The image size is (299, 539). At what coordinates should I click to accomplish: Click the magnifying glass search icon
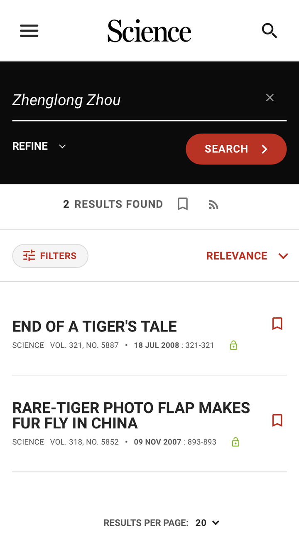coord(270,31)
